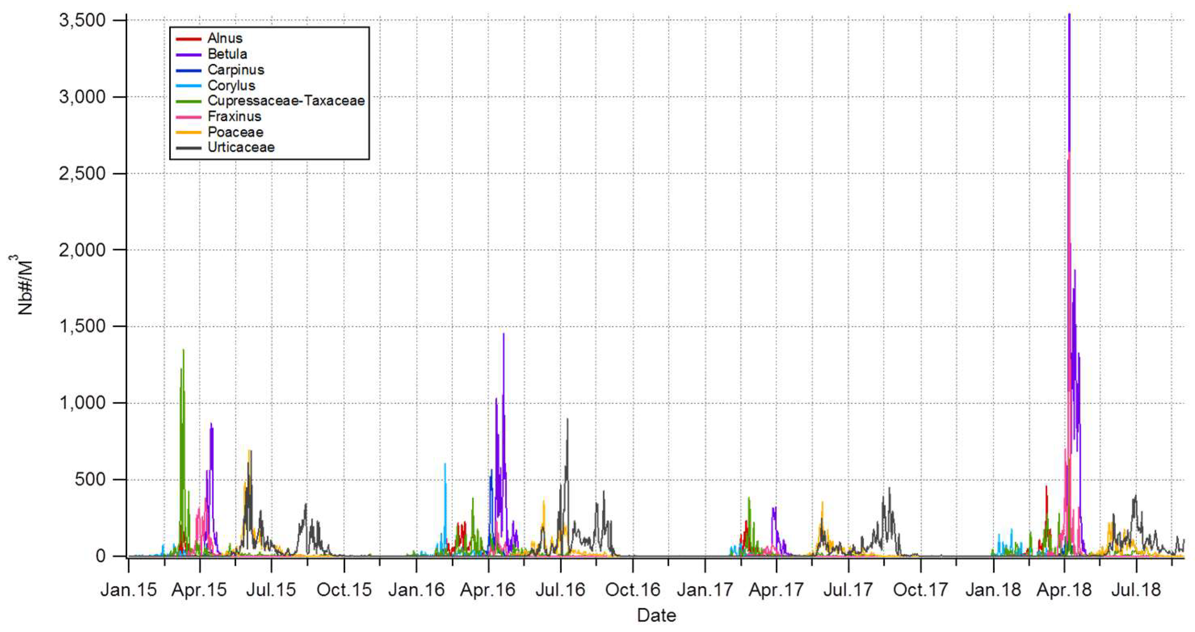Click the Apr.16 x-axis tick label

[488, 590]
